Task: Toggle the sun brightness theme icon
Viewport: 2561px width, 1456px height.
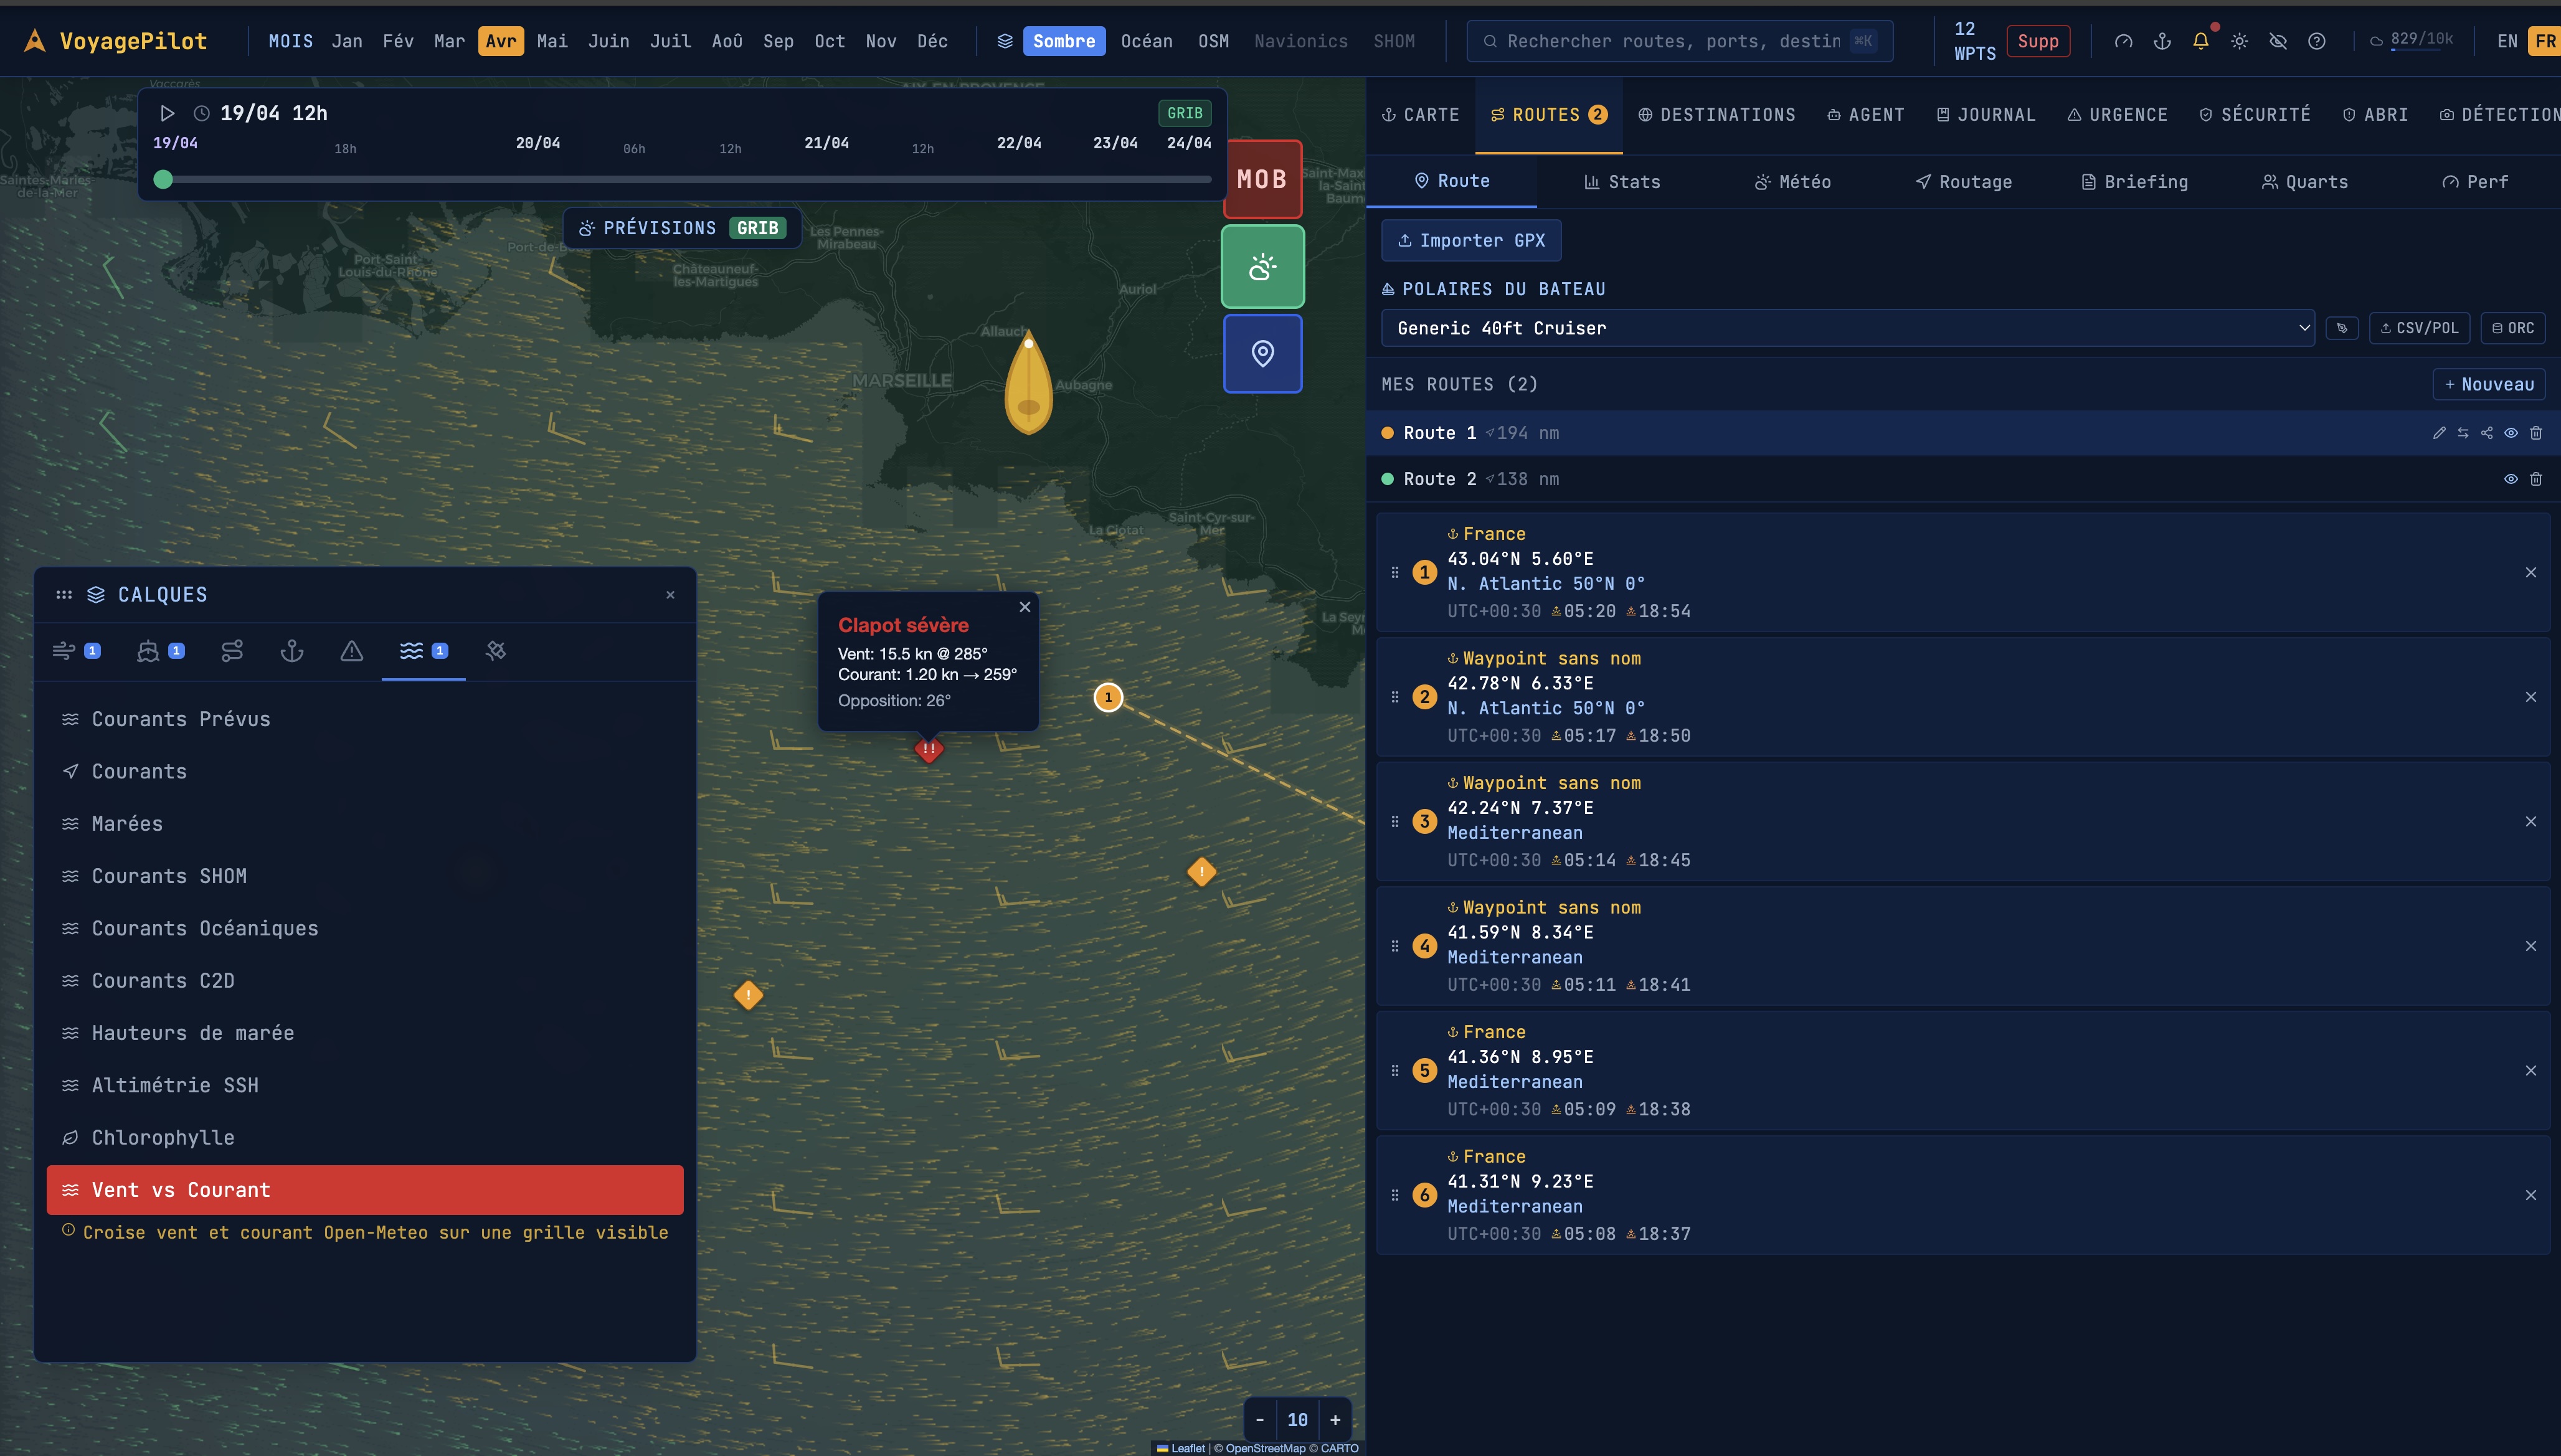Action: [2240, 41]
